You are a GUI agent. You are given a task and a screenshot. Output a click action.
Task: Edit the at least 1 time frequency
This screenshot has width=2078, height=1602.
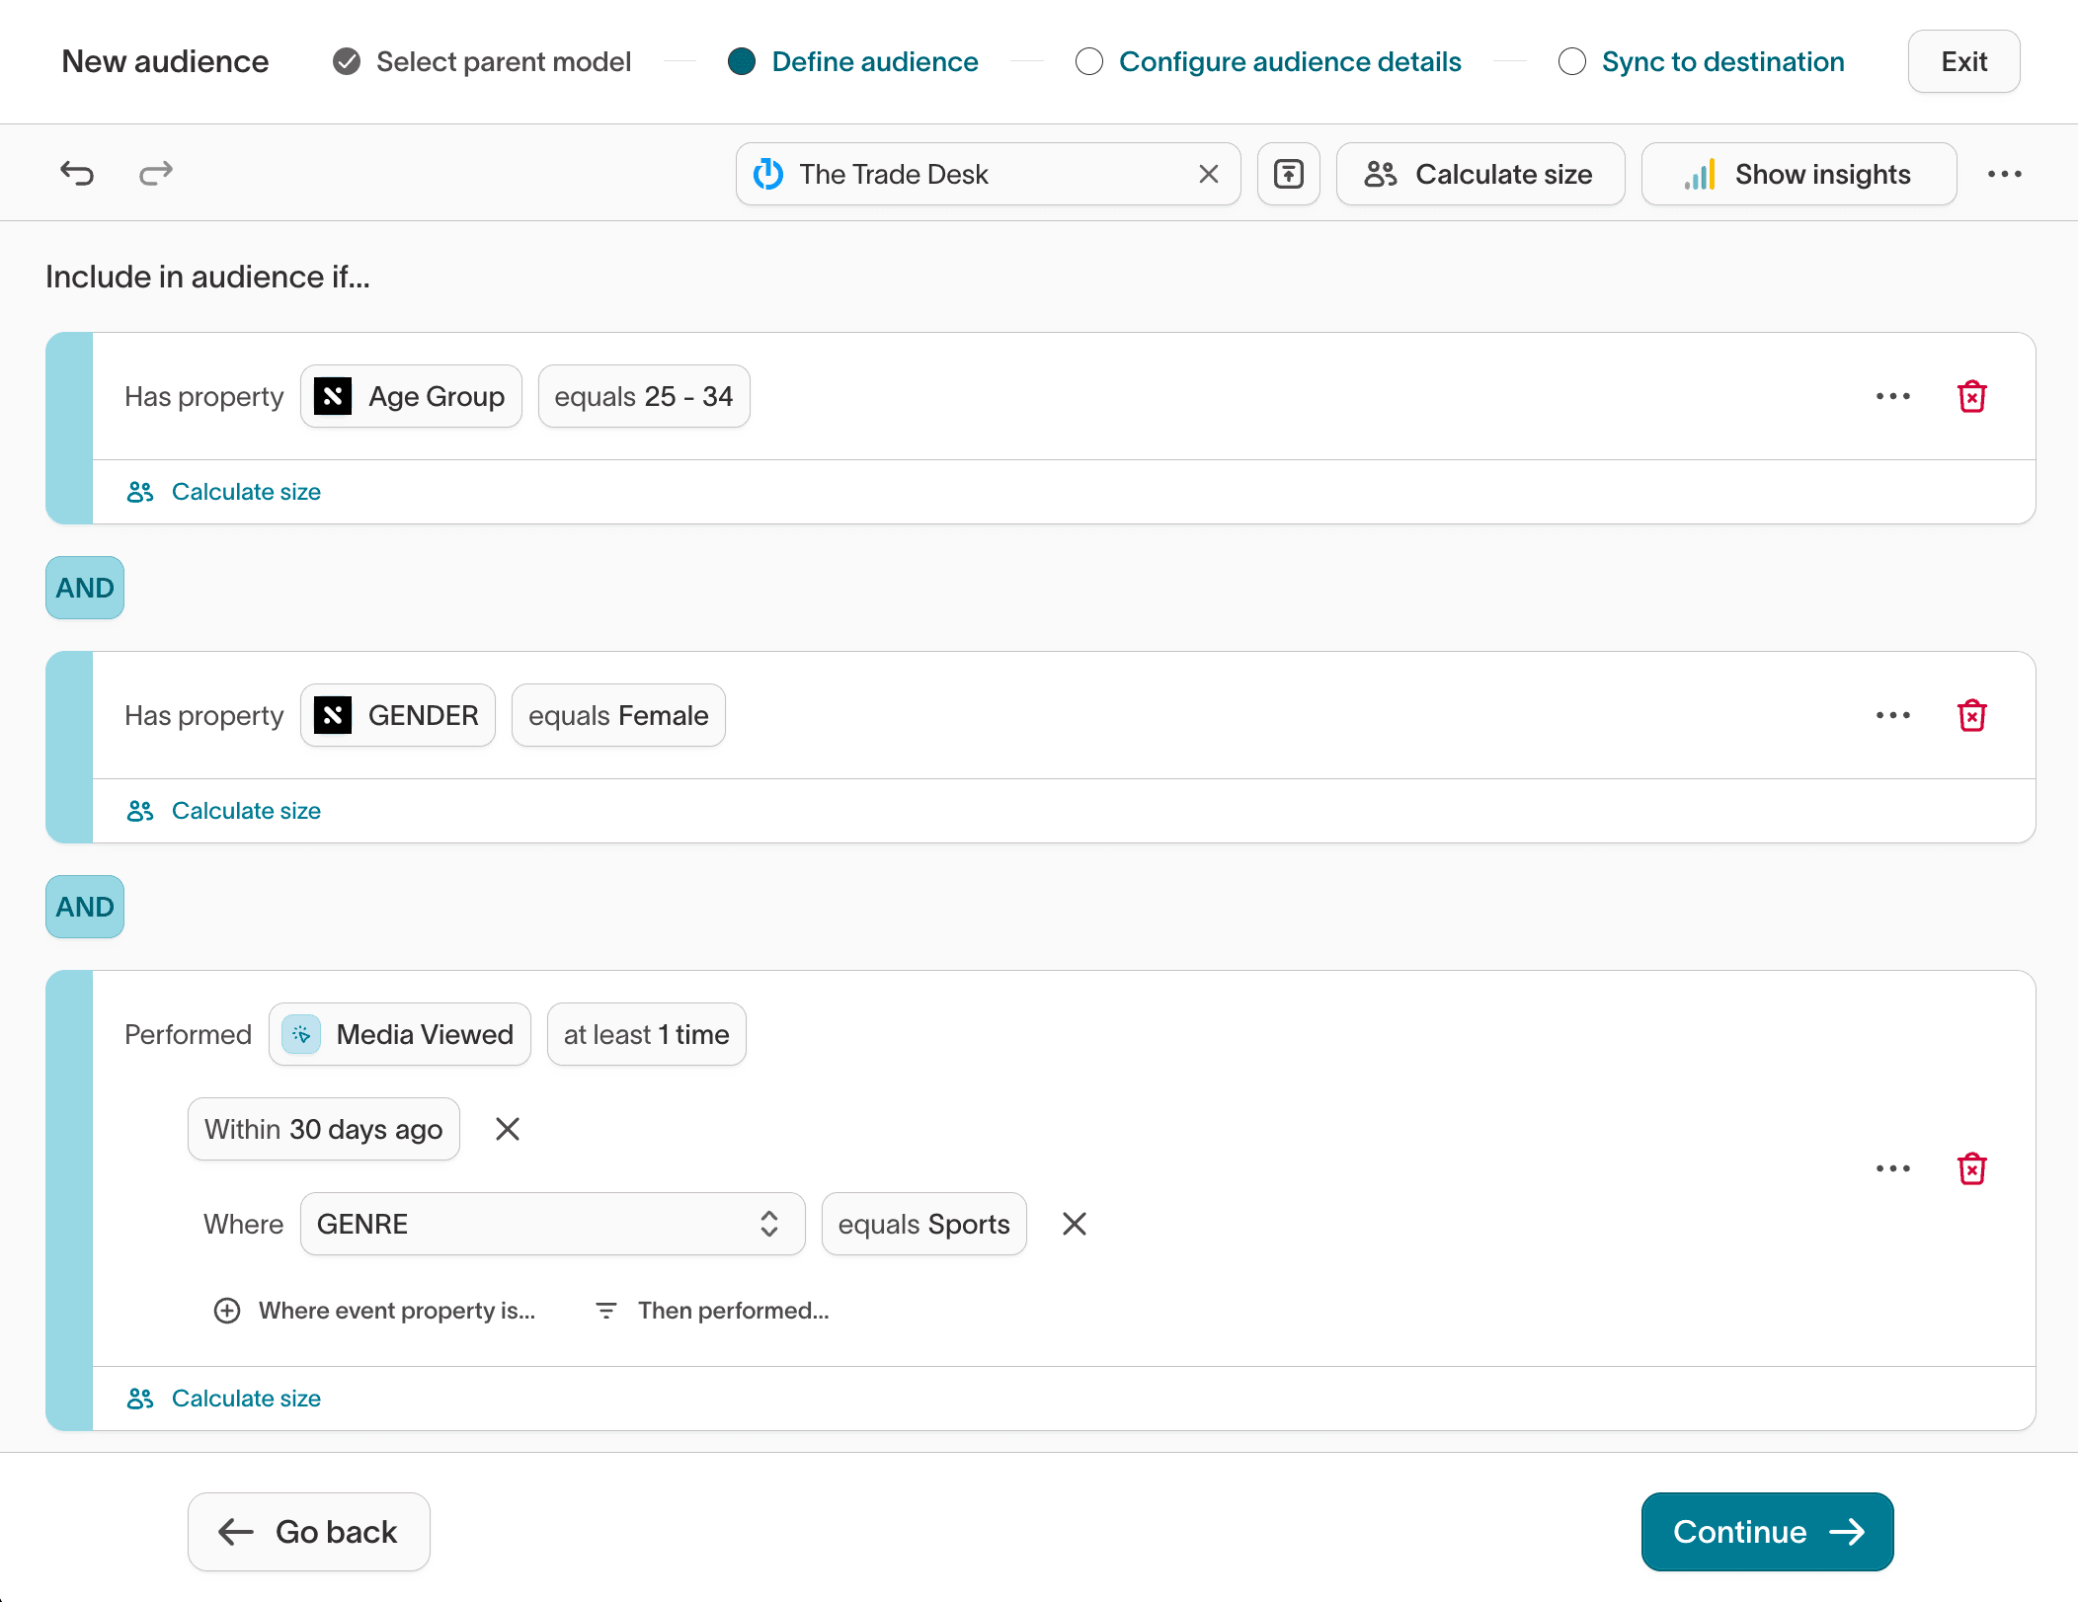(646, 1034)
